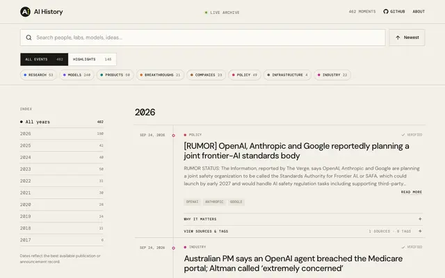This screenshot has height=278, width=445.
Task: Switch to the All Events tab
Action: (x=44, y=59)
